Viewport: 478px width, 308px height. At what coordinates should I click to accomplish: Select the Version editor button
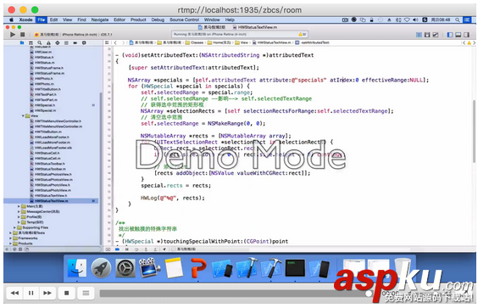(436, 35)
